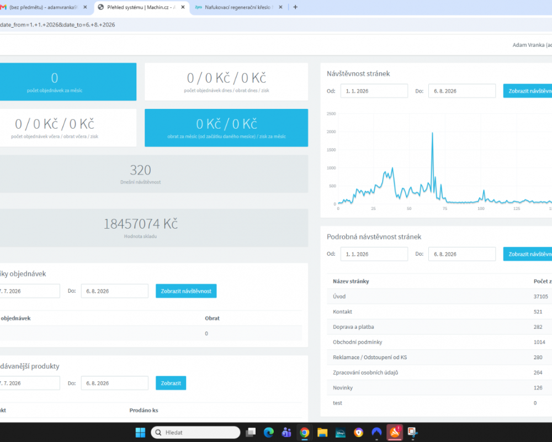
Task: Select the Novinky row
Action: [439, 388]
